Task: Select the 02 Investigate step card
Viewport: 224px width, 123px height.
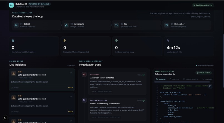Action: (86, 25)
